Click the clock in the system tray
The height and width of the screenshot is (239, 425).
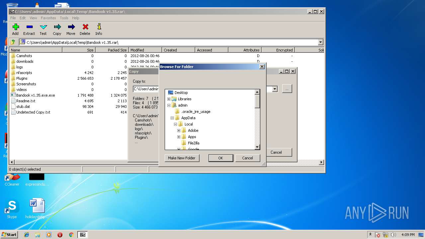(x=408, y=235)
